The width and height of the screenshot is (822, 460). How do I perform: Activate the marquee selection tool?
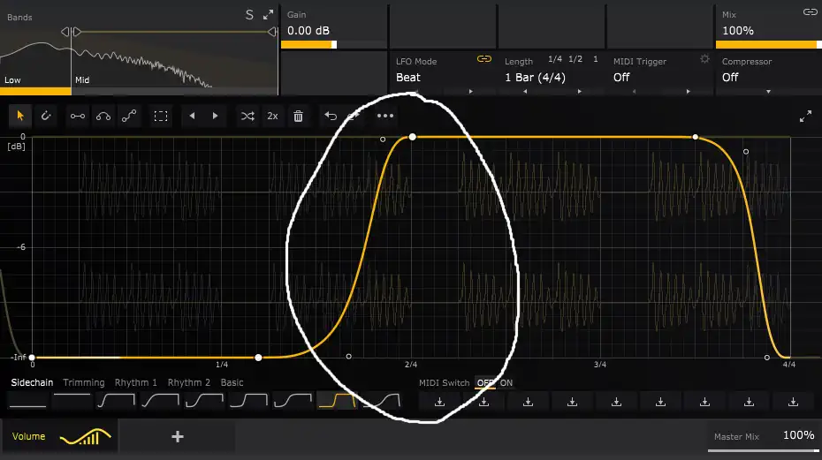tap(160, 116)
